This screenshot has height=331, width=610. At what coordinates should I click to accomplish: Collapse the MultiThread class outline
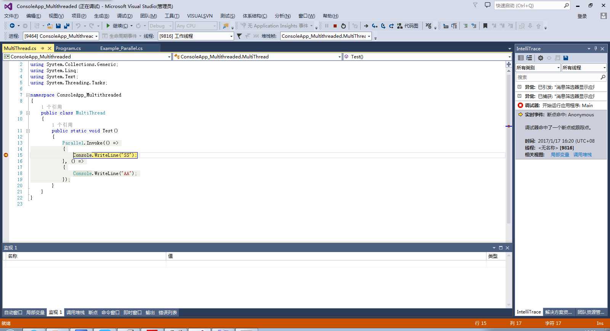[28, 113]
